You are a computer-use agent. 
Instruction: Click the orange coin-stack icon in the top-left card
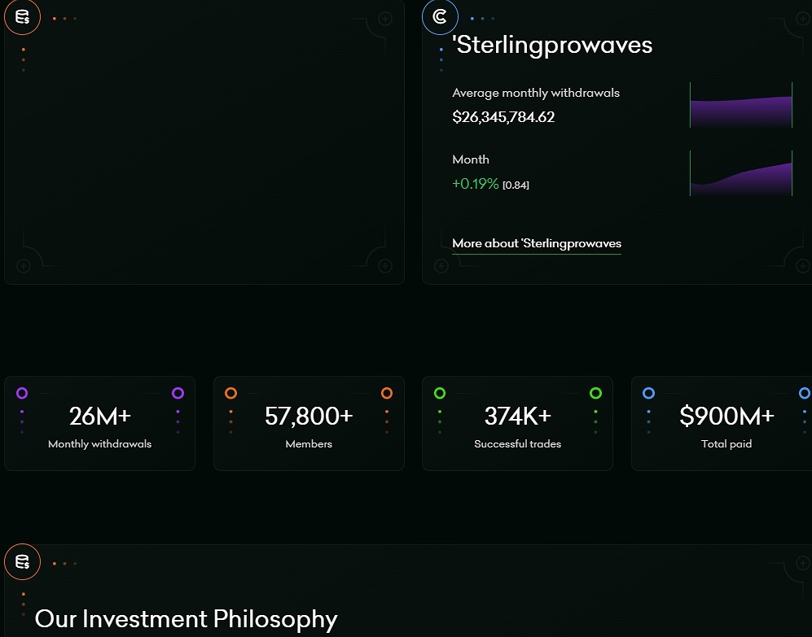(22, 16)
